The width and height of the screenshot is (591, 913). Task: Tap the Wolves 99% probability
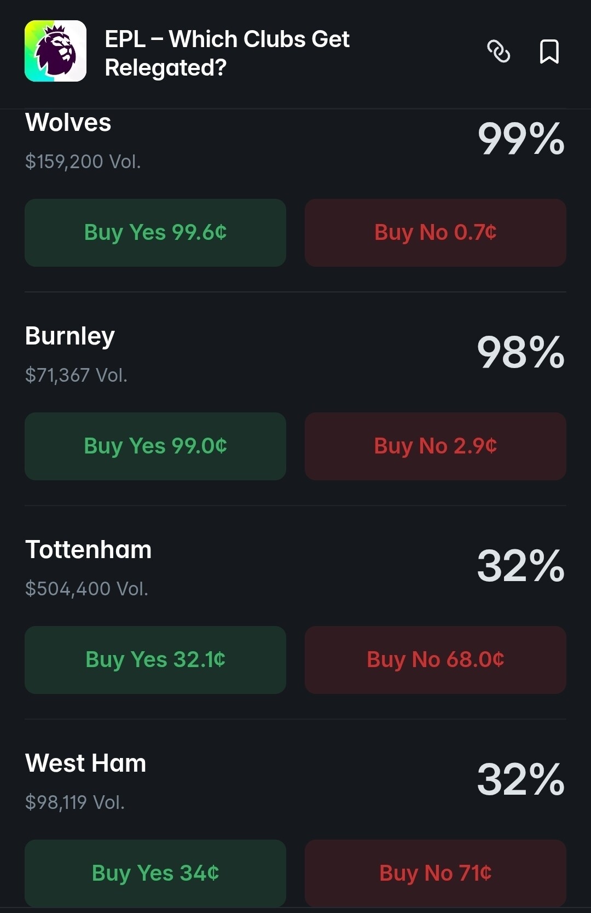pos(520,139)
